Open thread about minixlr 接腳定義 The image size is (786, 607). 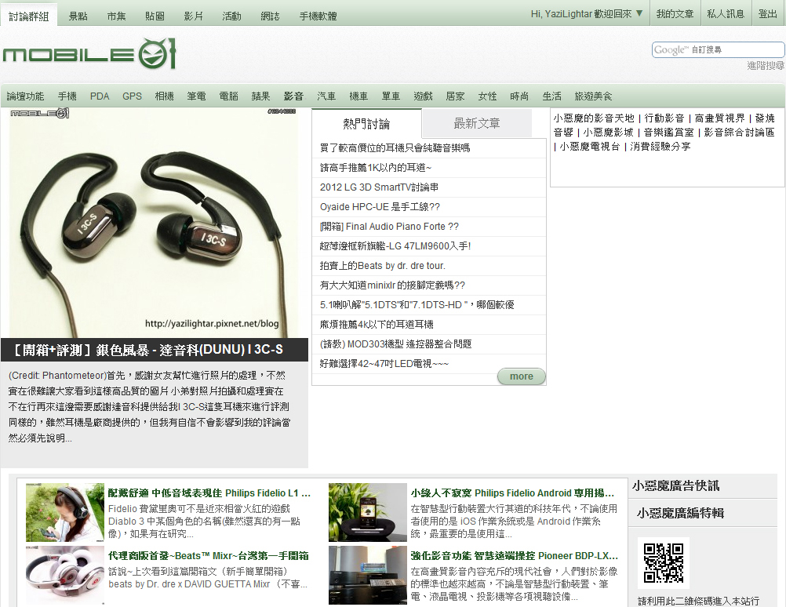point(392,285)
